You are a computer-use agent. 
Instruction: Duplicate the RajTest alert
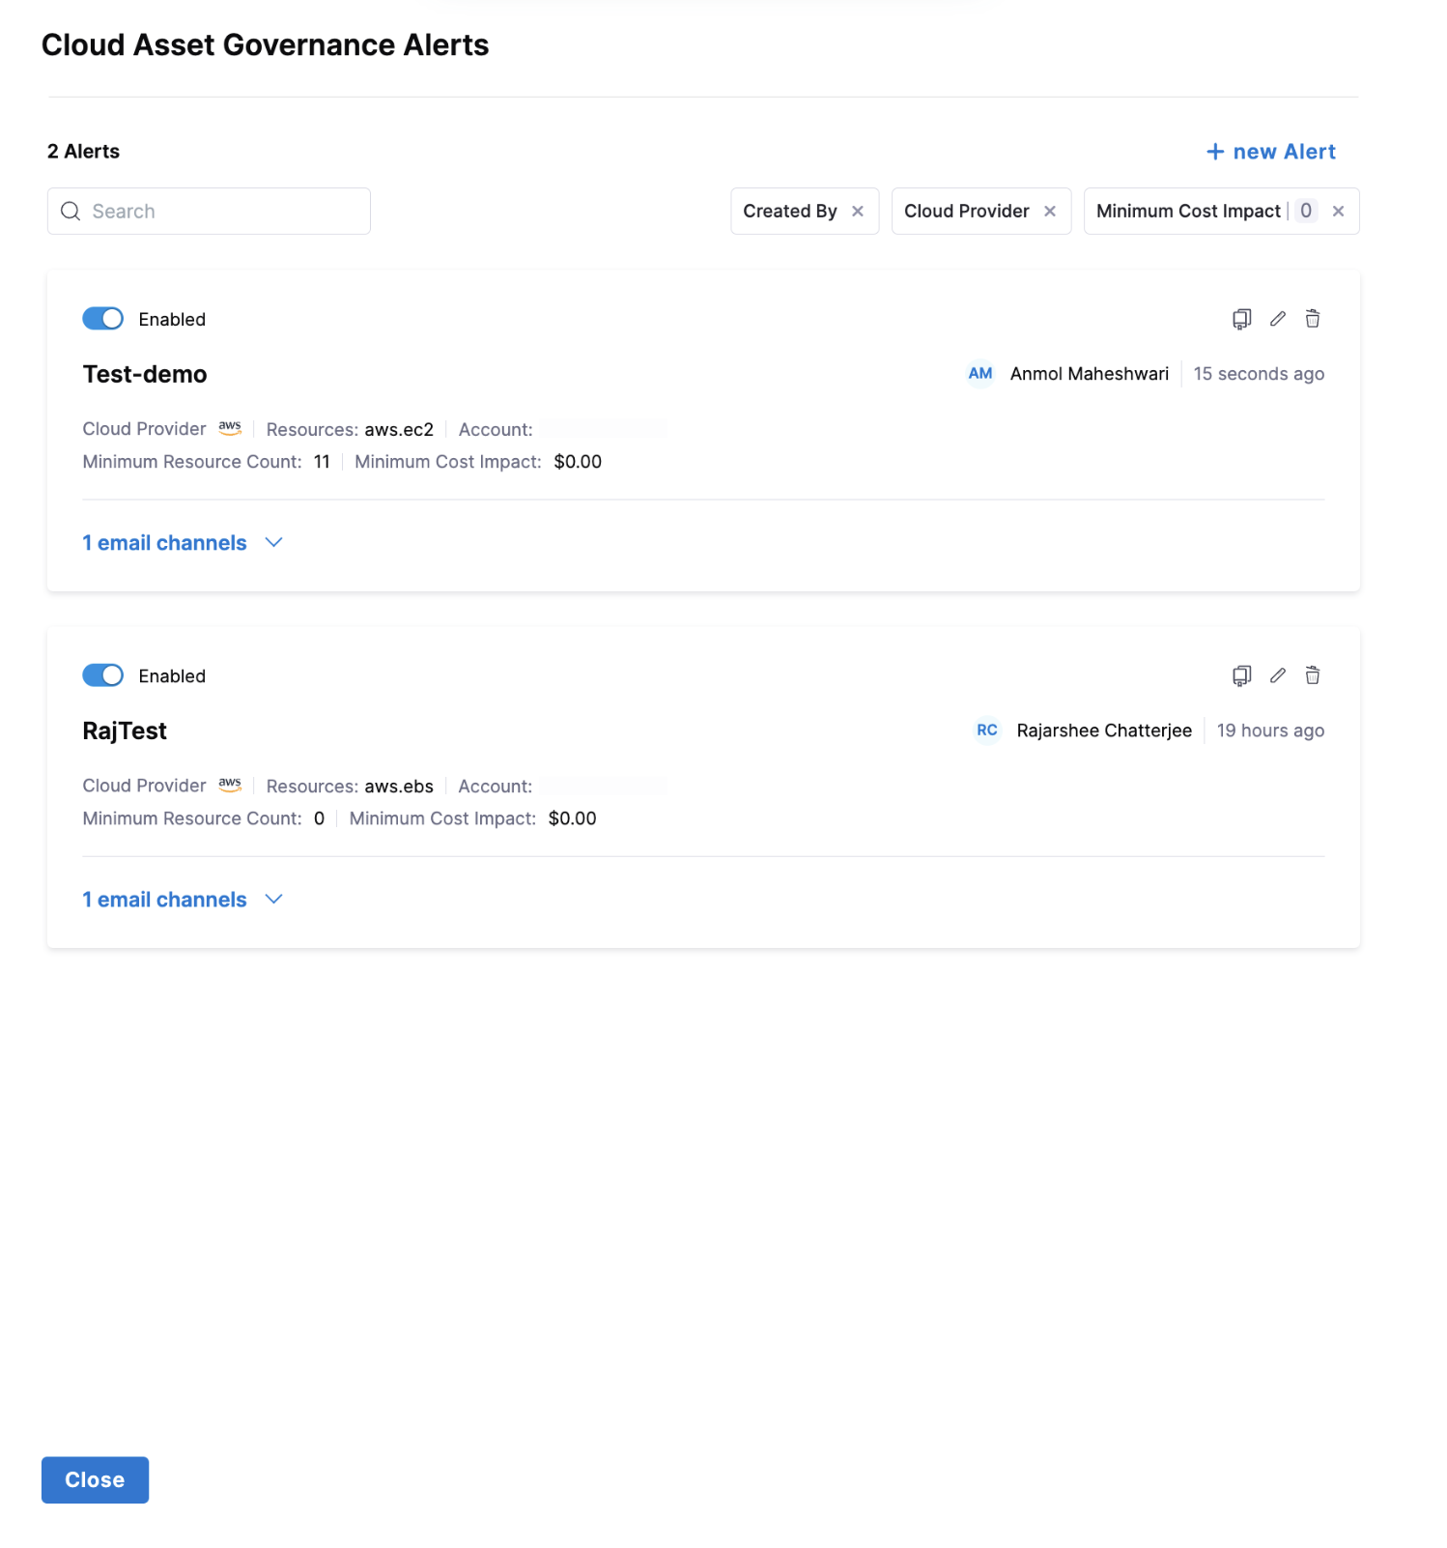(x=1241, y=675)
